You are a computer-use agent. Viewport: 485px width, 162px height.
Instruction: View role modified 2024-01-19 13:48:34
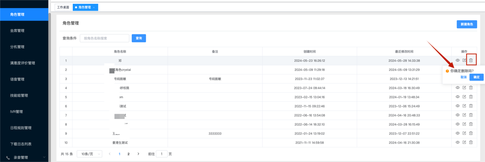click(457, 97)
